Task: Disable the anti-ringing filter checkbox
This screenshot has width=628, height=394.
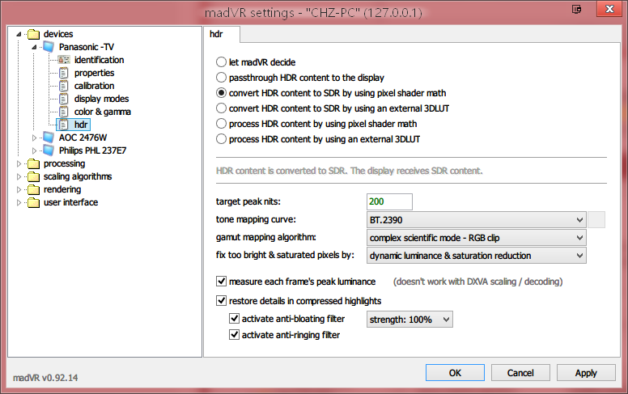Action: pyautogui.click(x=235, y=335)
